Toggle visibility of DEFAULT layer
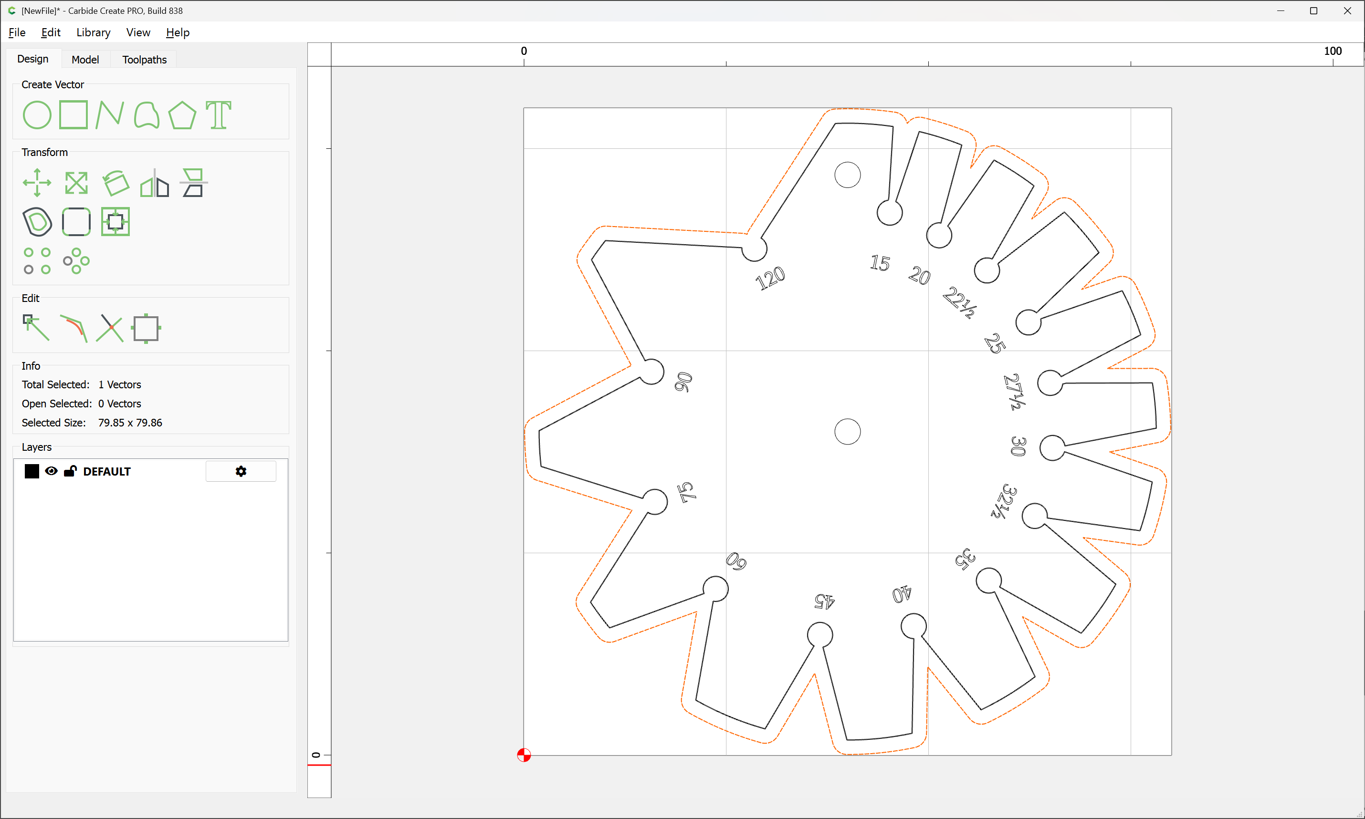 coord(52,471)
